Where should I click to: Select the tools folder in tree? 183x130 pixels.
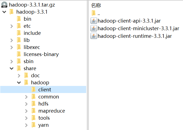(44, 118)
